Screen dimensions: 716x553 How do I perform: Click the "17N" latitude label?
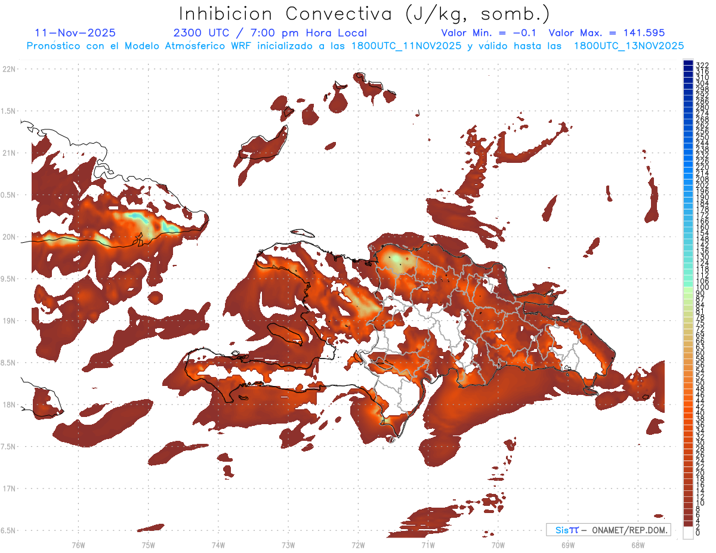[10, 489]
